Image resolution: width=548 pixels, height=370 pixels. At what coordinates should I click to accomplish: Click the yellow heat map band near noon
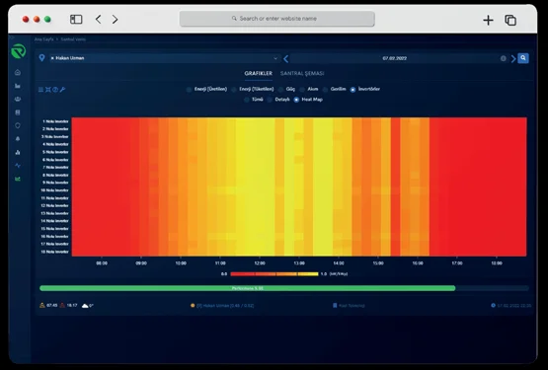click(255, 186)
